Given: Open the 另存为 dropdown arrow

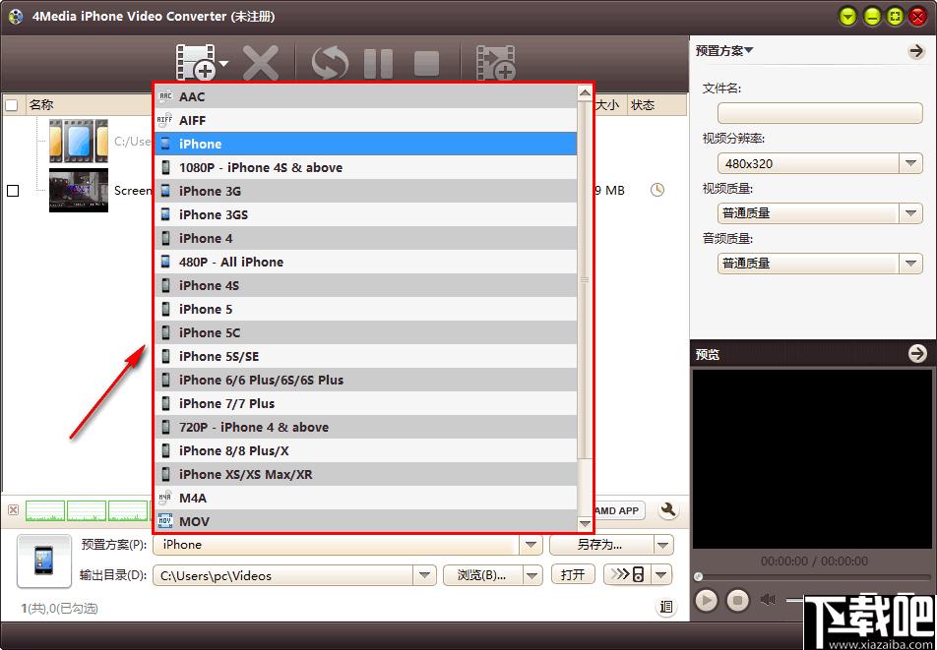Looking at the screenshot, I should coord(663,545).
